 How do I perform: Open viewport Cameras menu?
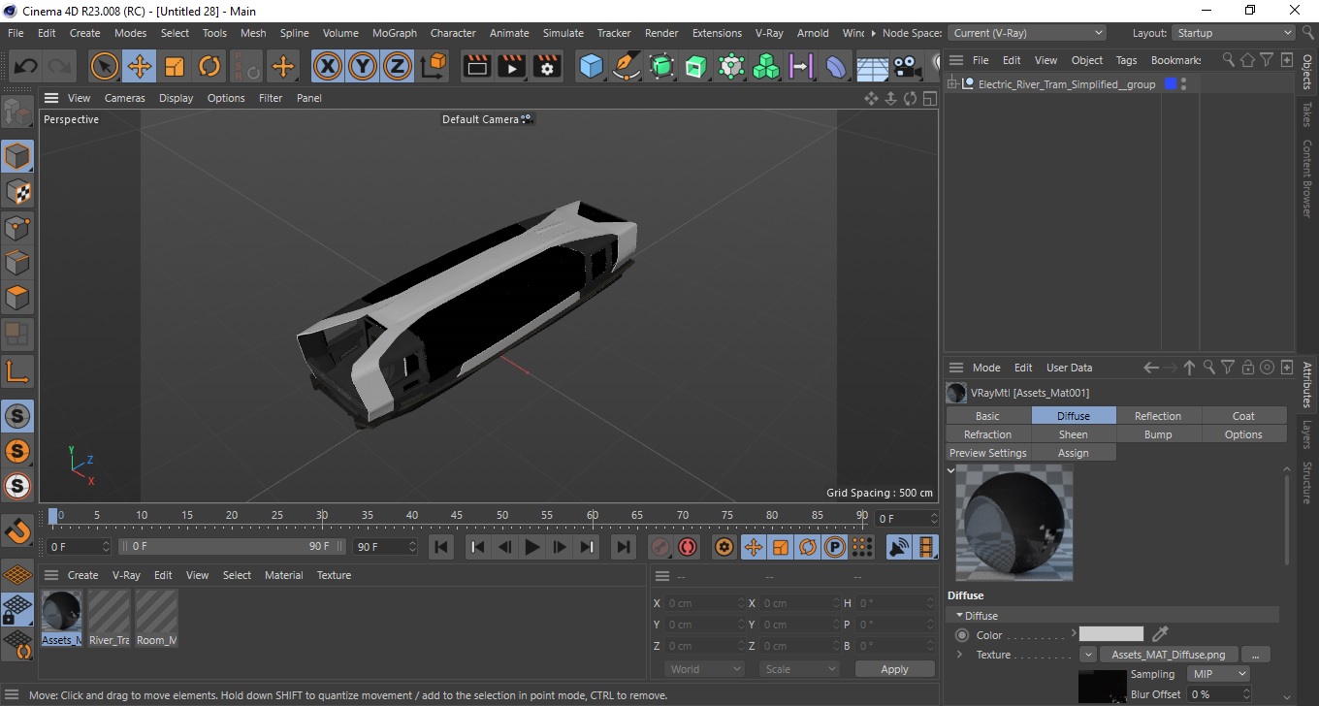tap(124, 98)
